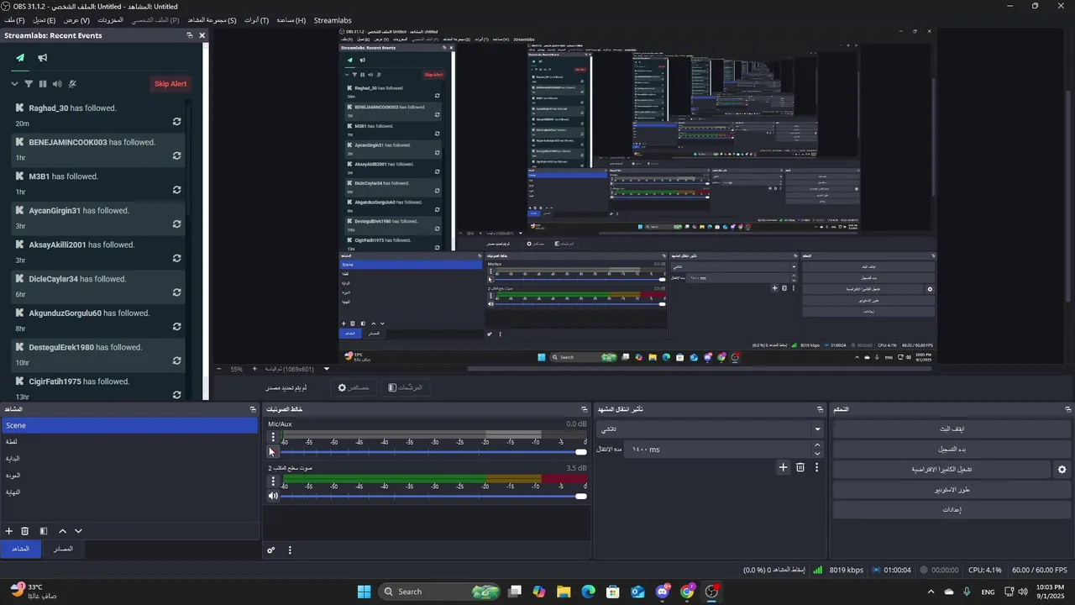Replay the Raghad_30 follow alert
1075x605 pixels.
[x=176, y=122]
